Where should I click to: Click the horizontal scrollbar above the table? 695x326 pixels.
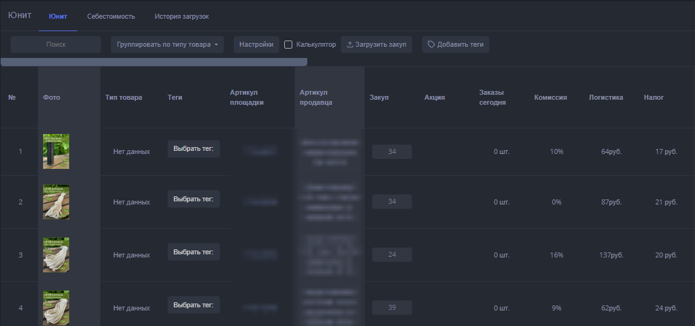[x=154, y=62]
